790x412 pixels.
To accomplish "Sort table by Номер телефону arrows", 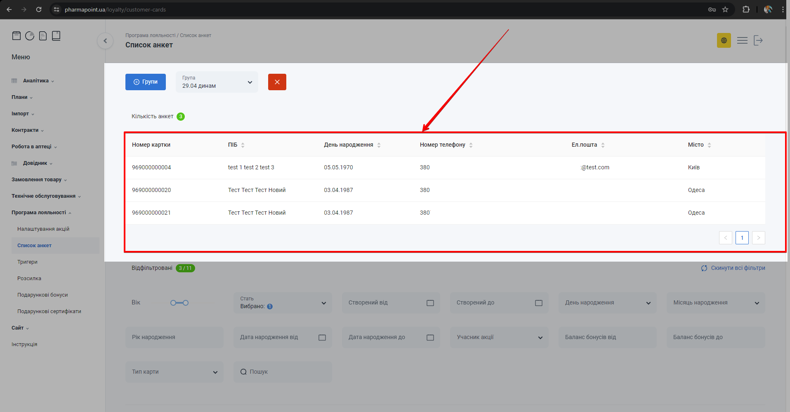I will click(x=471, y=145).
